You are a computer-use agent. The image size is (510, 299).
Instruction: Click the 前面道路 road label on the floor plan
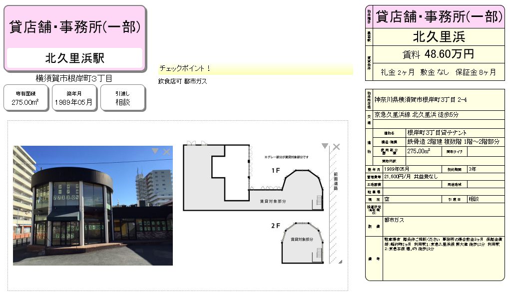pyautogui.click(x=336, y=181)
